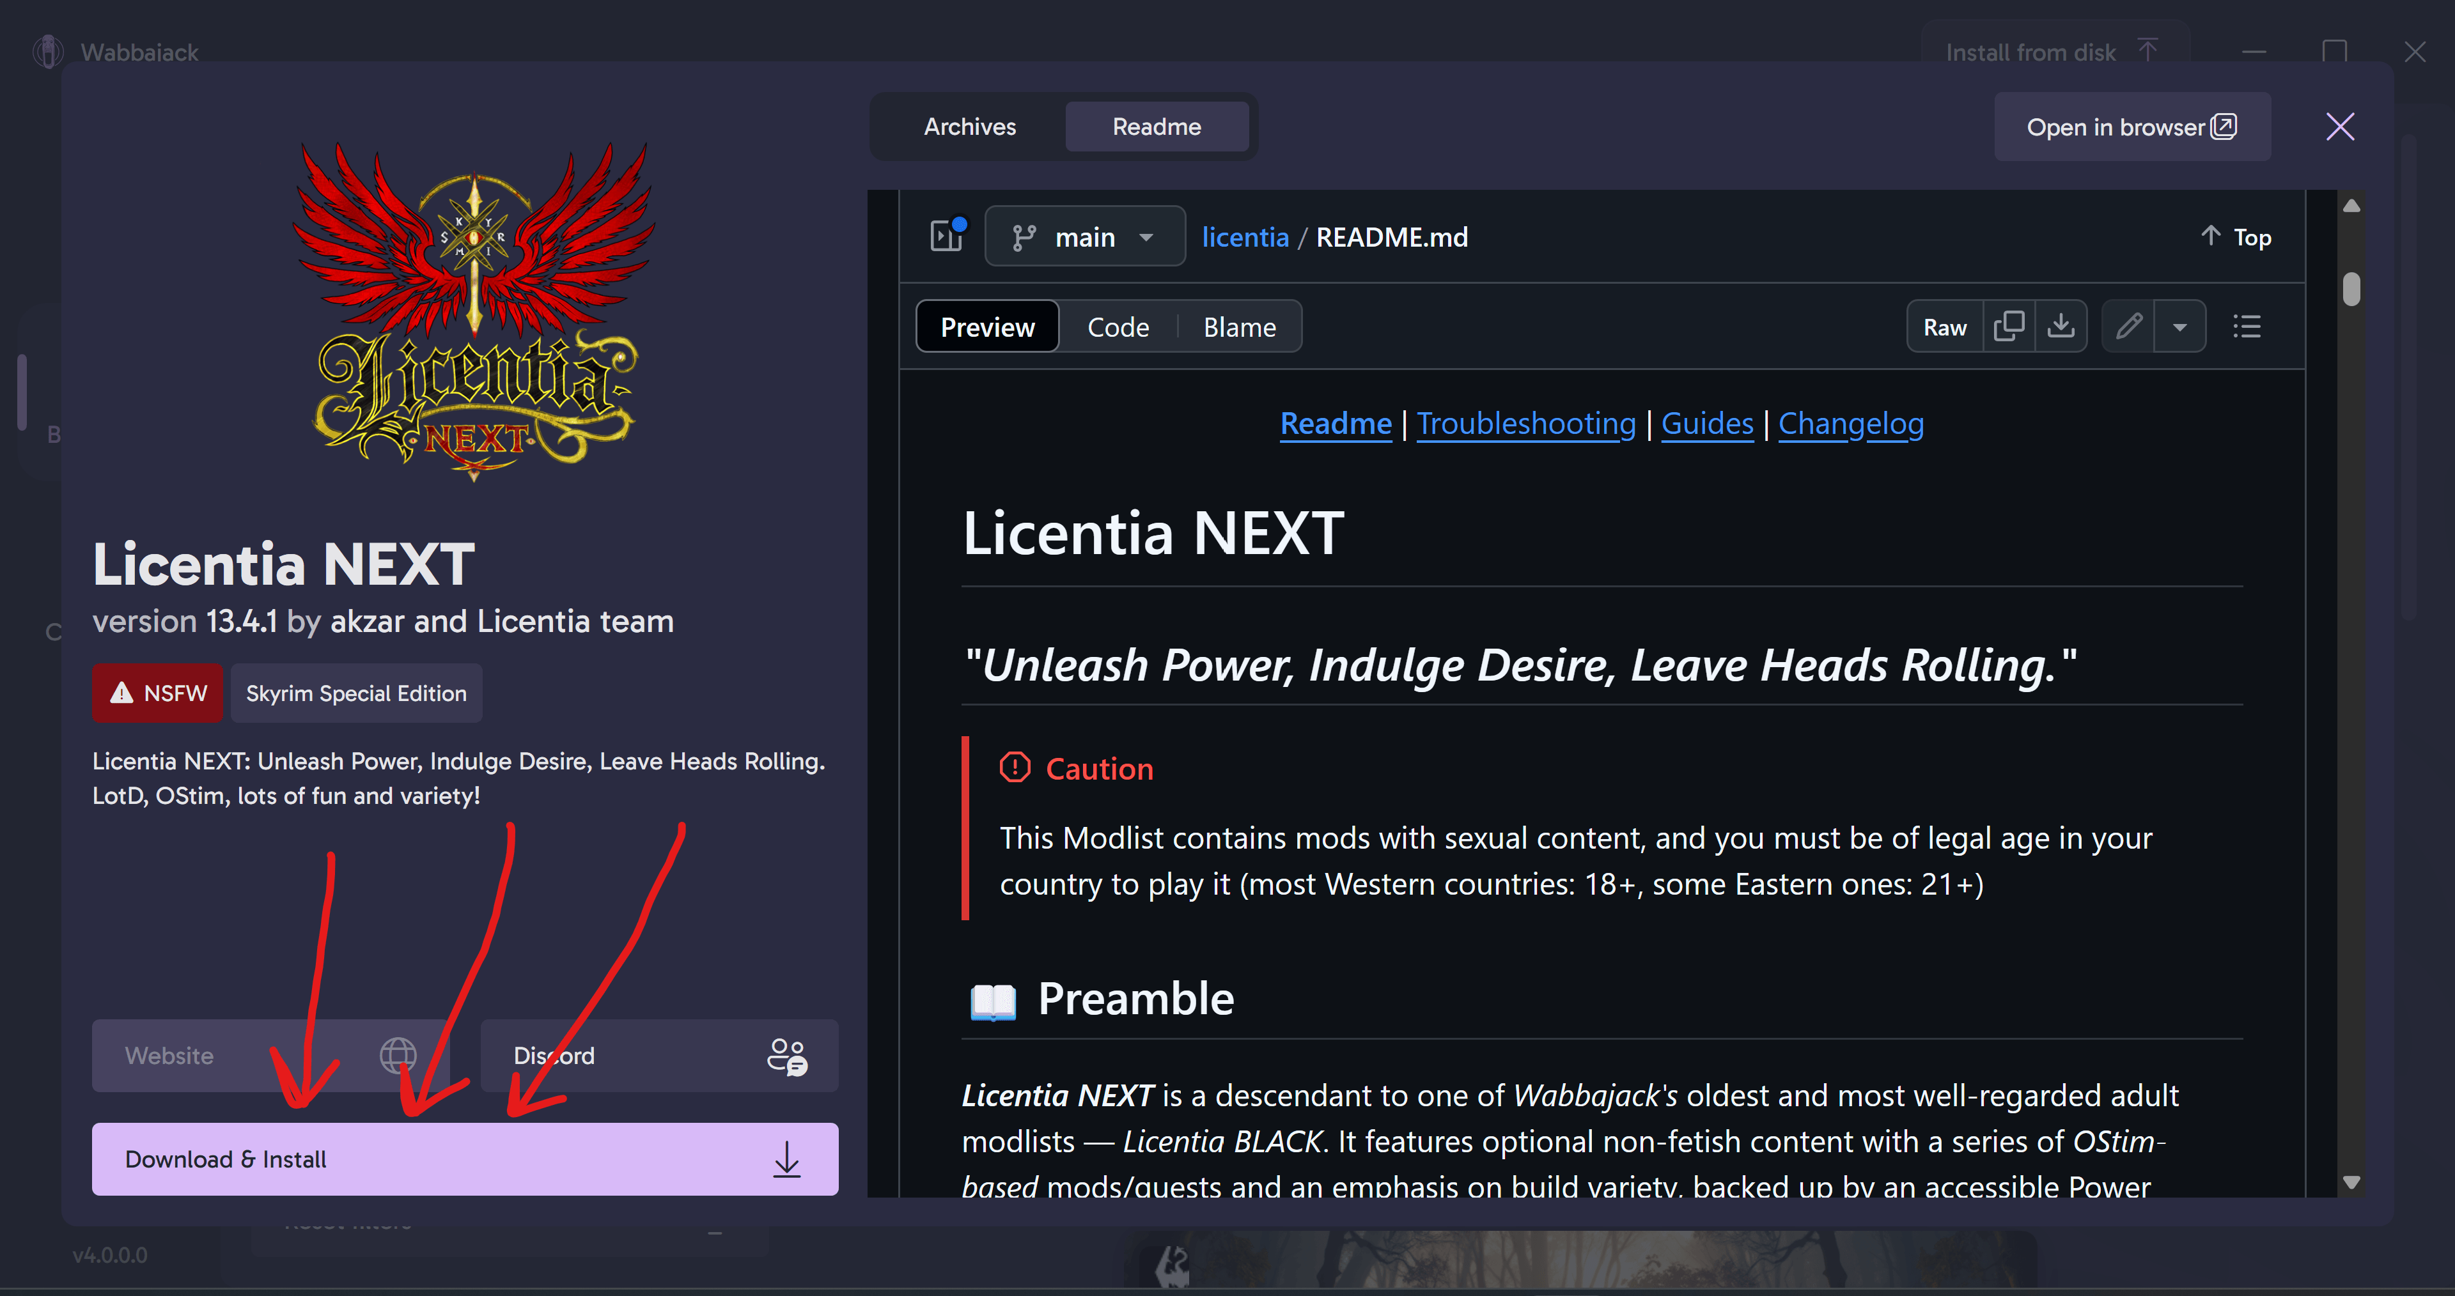This screenshot has width=2455, height=1296.
Task: Download the raw README file icon
Action: 2061,327
